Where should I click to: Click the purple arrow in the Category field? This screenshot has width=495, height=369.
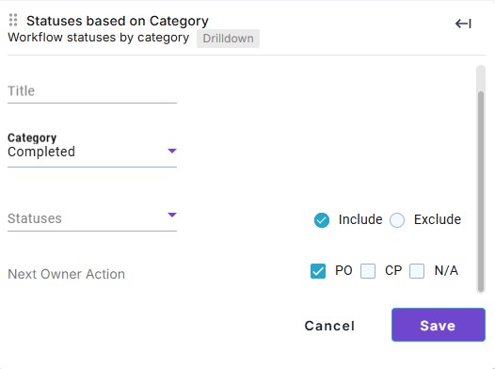172,151
